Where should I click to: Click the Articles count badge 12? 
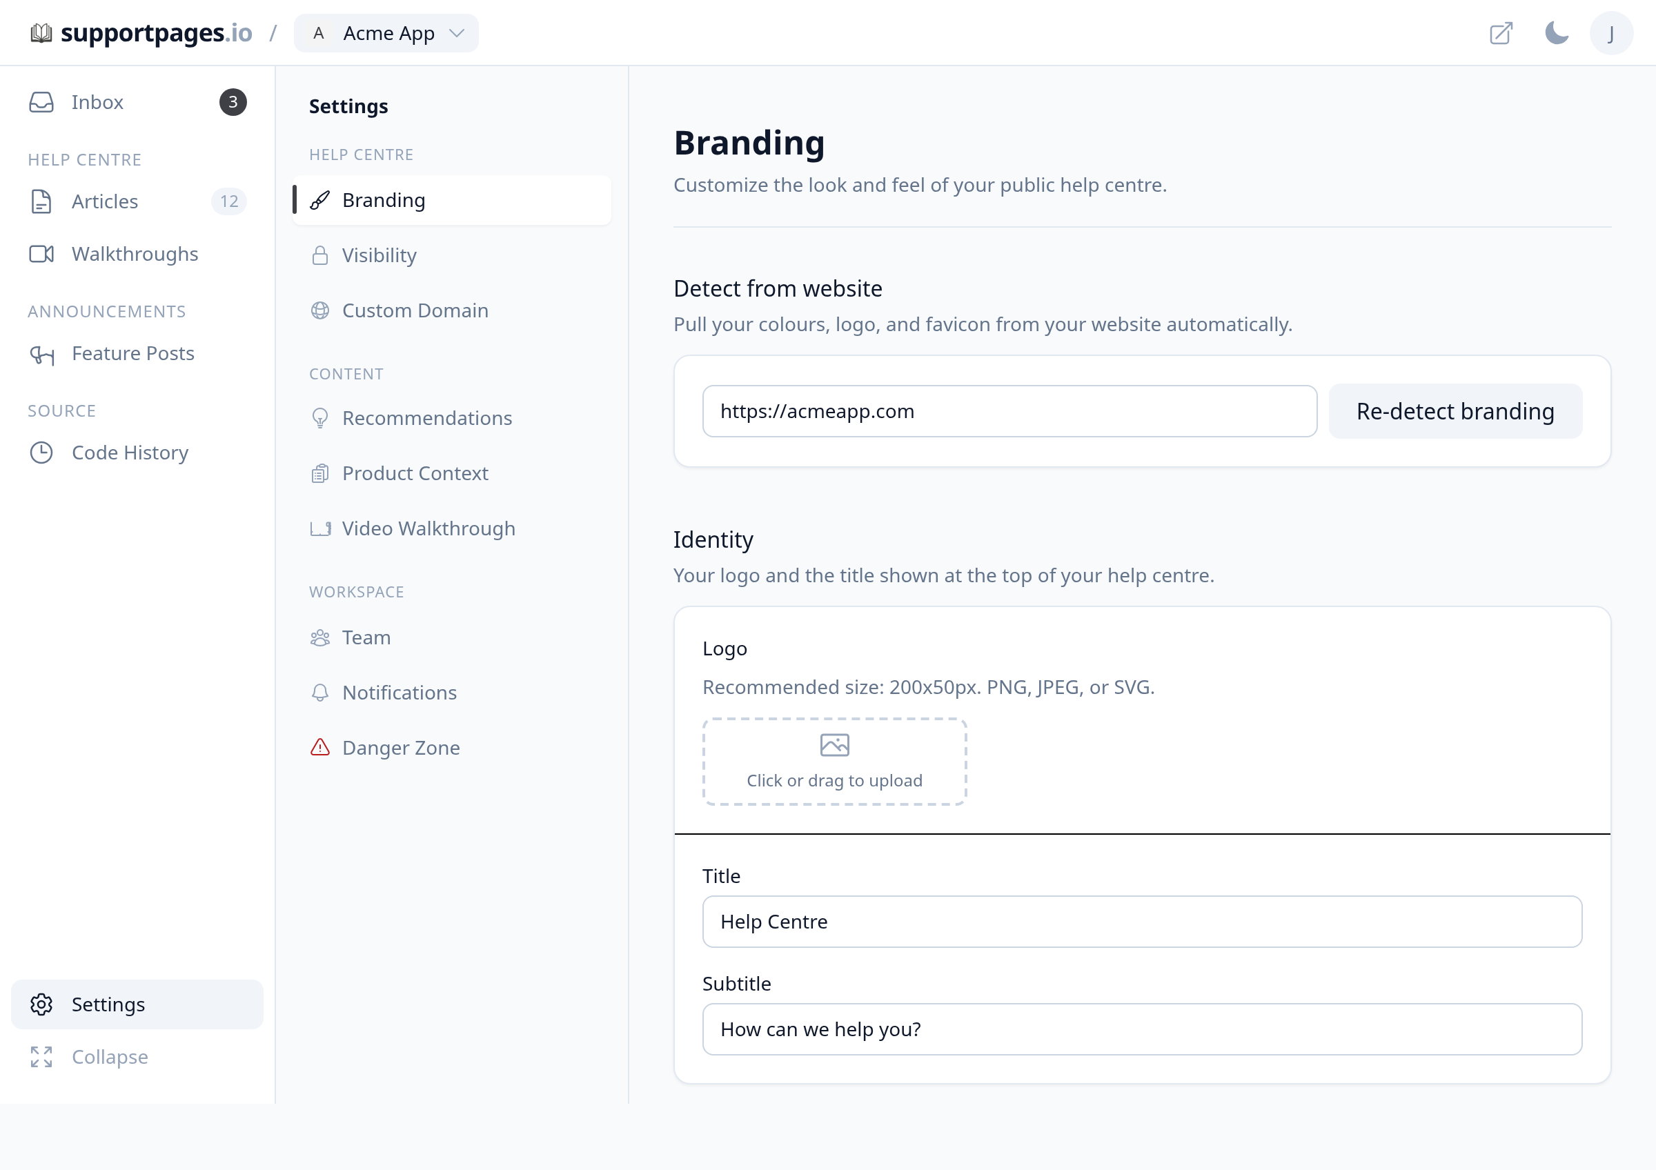point(229,201)
